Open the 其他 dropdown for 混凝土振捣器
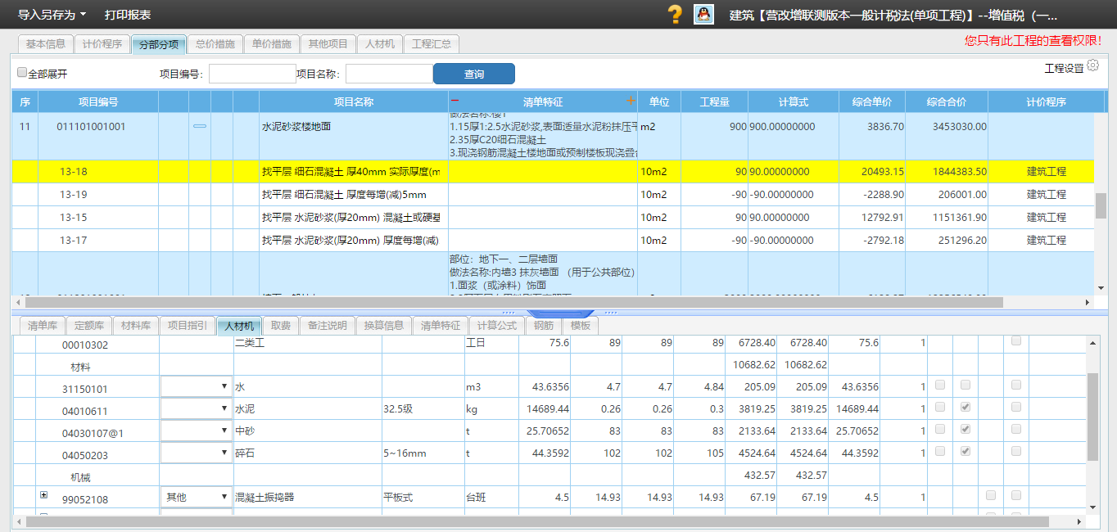1117x532 pixels. click(x=196, y=497)
